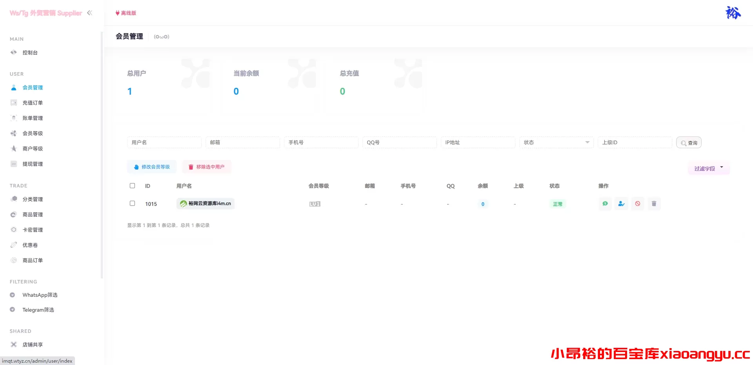Image resolution: width=753 pixels, height=365 pixels.
Task: Open the 状态 status dropdown filter
Action: click(x=556, y=142)
